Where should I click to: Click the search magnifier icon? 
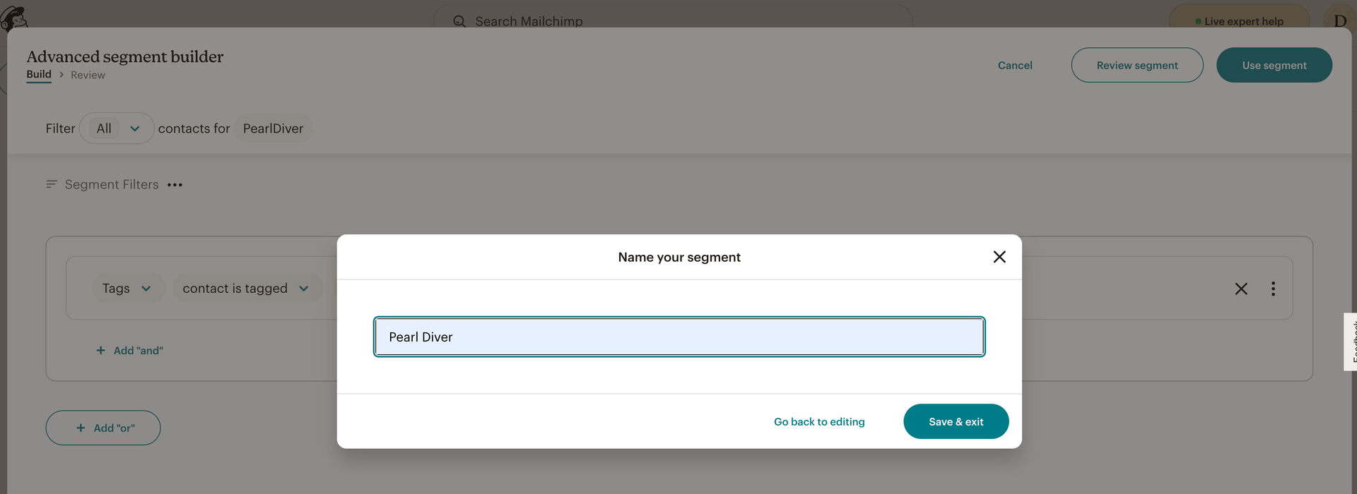point(459,21)
